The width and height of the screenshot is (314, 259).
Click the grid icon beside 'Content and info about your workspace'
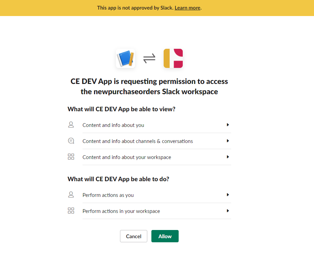71,157
